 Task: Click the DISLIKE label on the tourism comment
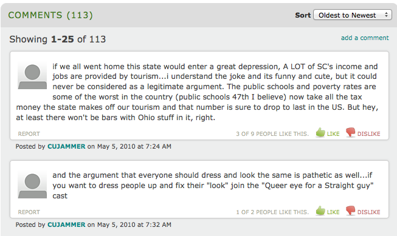(368, 134)
